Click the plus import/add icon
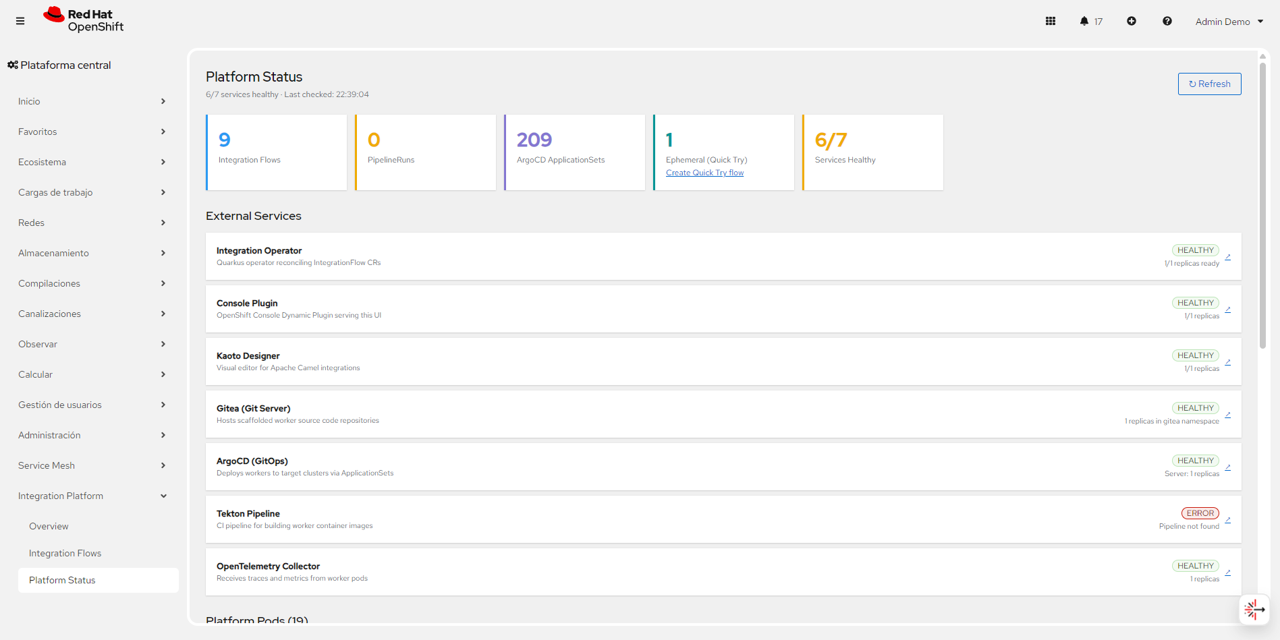The height and width of the screenshot is (640, 1280). pyautogui.click(x=1132, y=21)
